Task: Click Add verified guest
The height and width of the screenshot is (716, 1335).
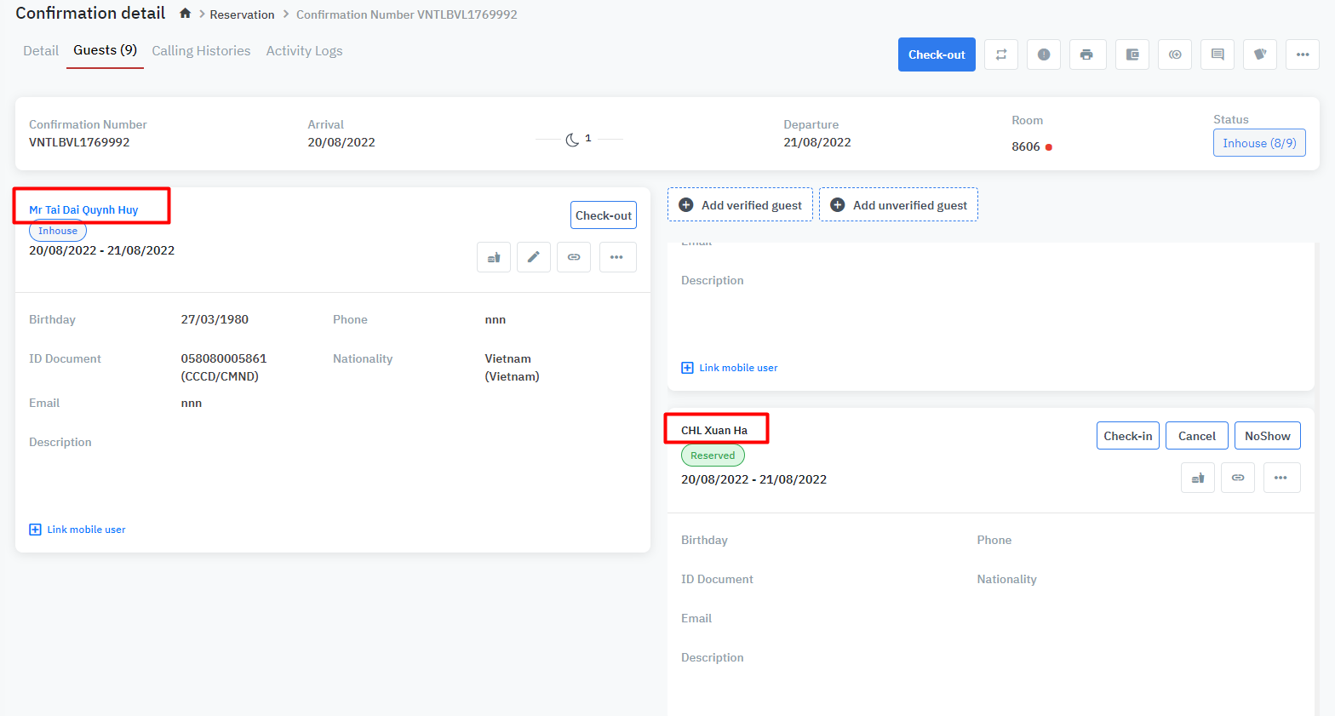Action: (740, 205)
